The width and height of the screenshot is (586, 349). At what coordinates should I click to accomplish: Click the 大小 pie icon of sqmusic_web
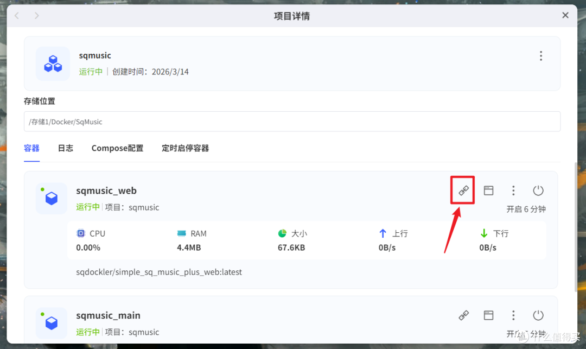click(x=282, y=233)
